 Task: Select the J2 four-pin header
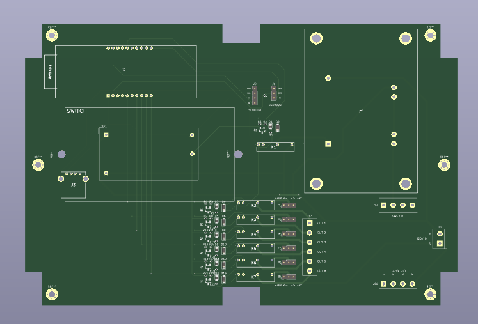255,95
